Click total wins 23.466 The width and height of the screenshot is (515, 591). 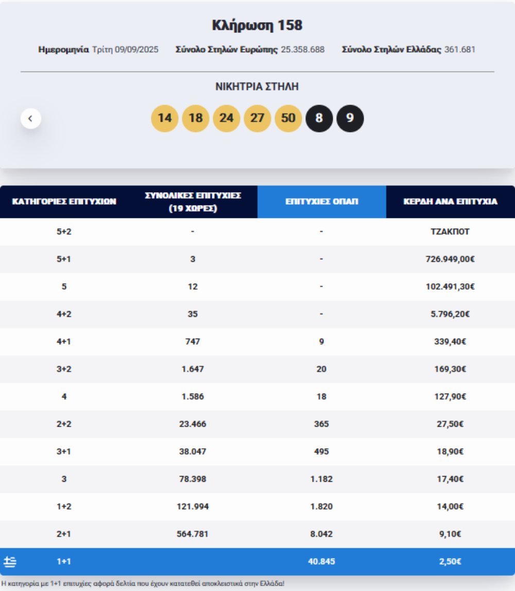click(193, 425)
